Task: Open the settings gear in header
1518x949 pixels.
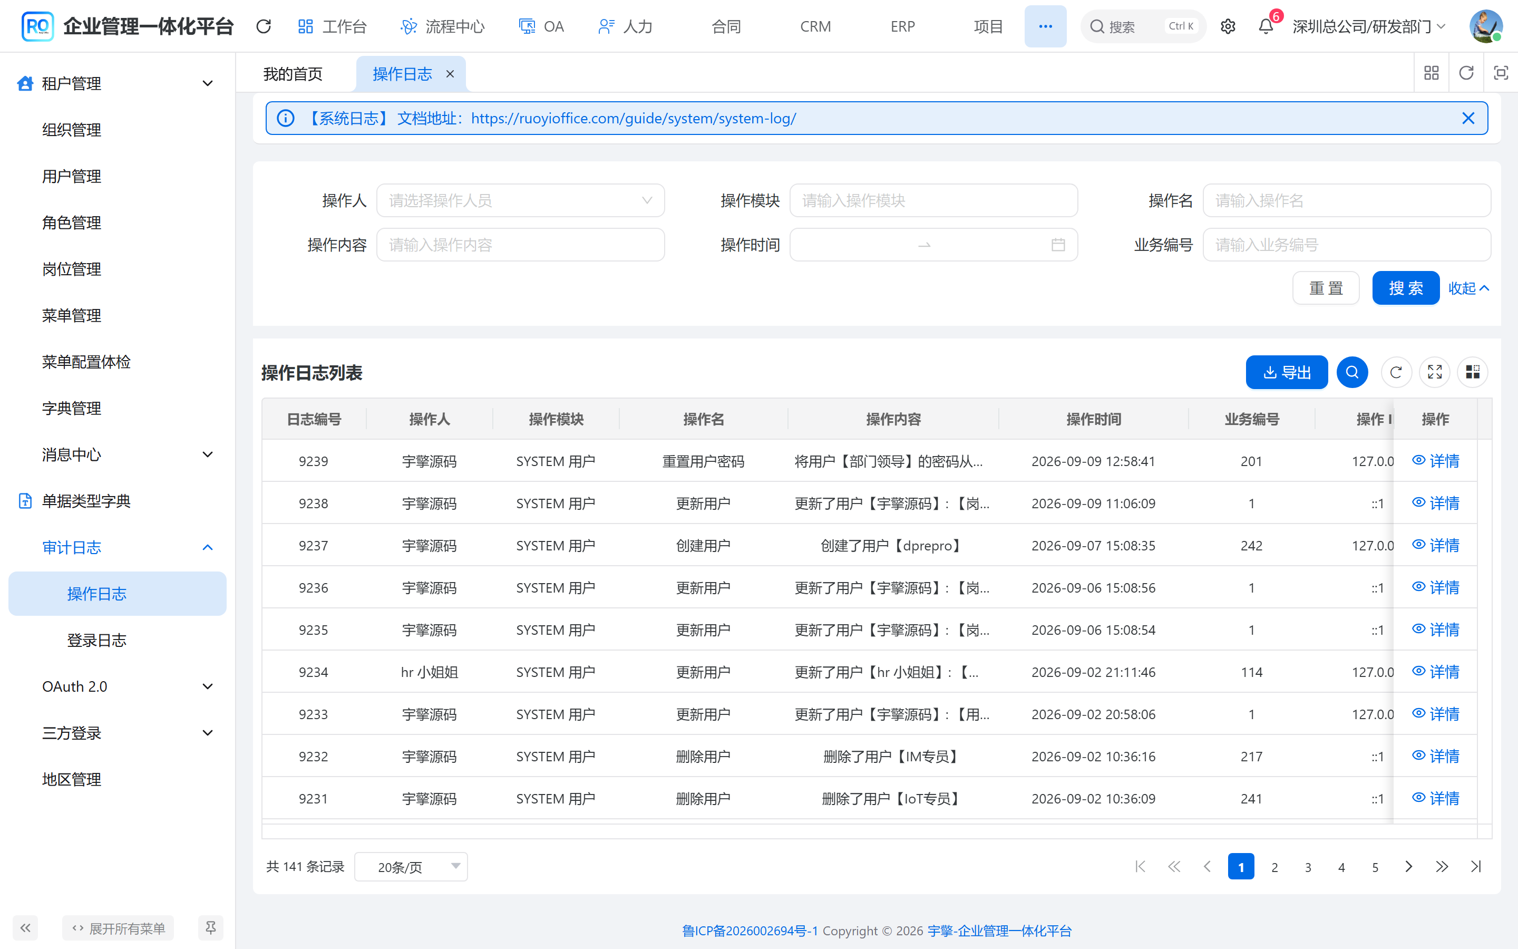Action: coord(1228,26)
